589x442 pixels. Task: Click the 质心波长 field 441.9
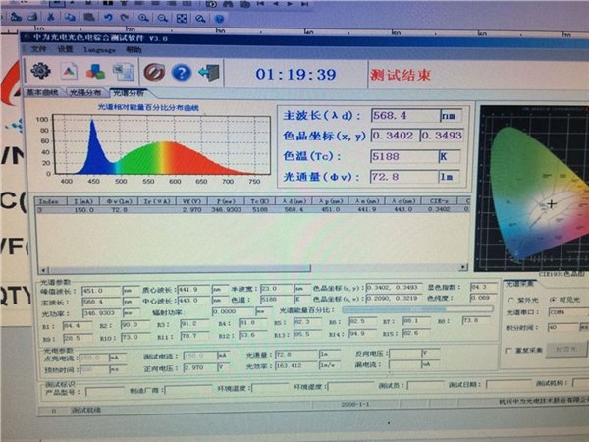pyautogui.click(x=193, y=290)
